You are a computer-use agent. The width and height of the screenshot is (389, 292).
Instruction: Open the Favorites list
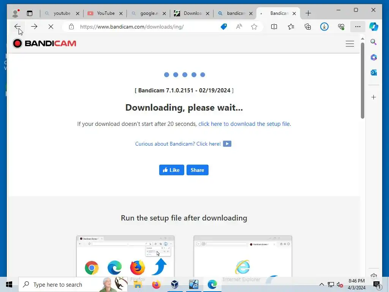291,27
